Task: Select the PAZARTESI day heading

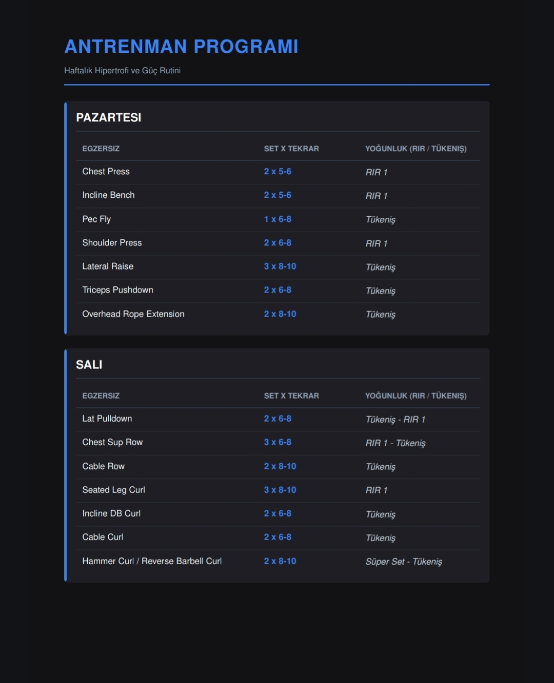Action: click(109, 117)
